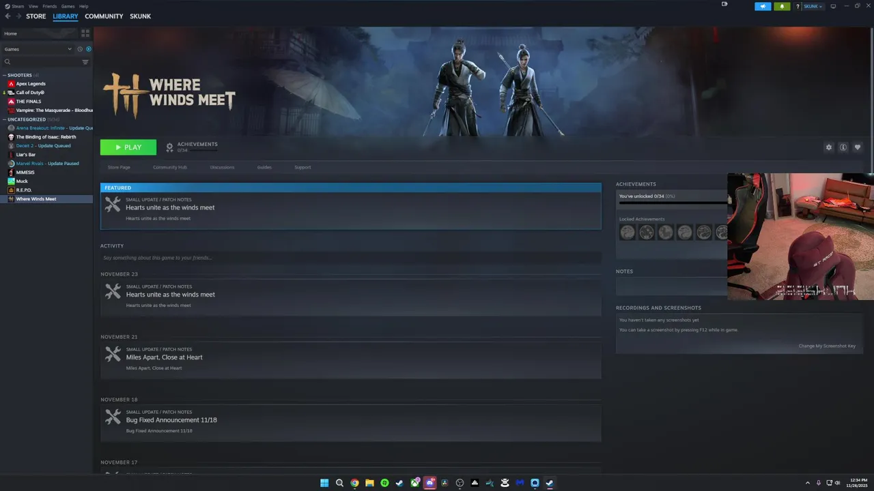Open the SKUNK account dropdown

(813, 6)
